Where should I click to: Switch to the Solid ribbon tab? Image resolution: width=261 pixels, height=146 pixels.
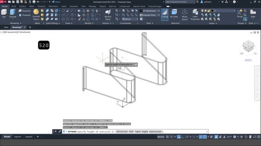click(13, 6)
